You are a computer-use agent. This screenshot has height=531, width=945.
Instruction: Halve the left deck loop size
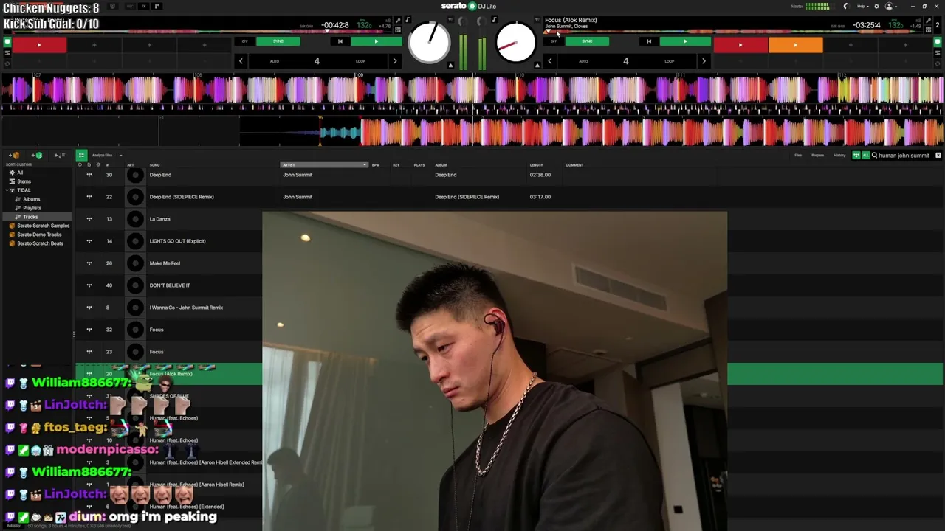tap(241, 61)
